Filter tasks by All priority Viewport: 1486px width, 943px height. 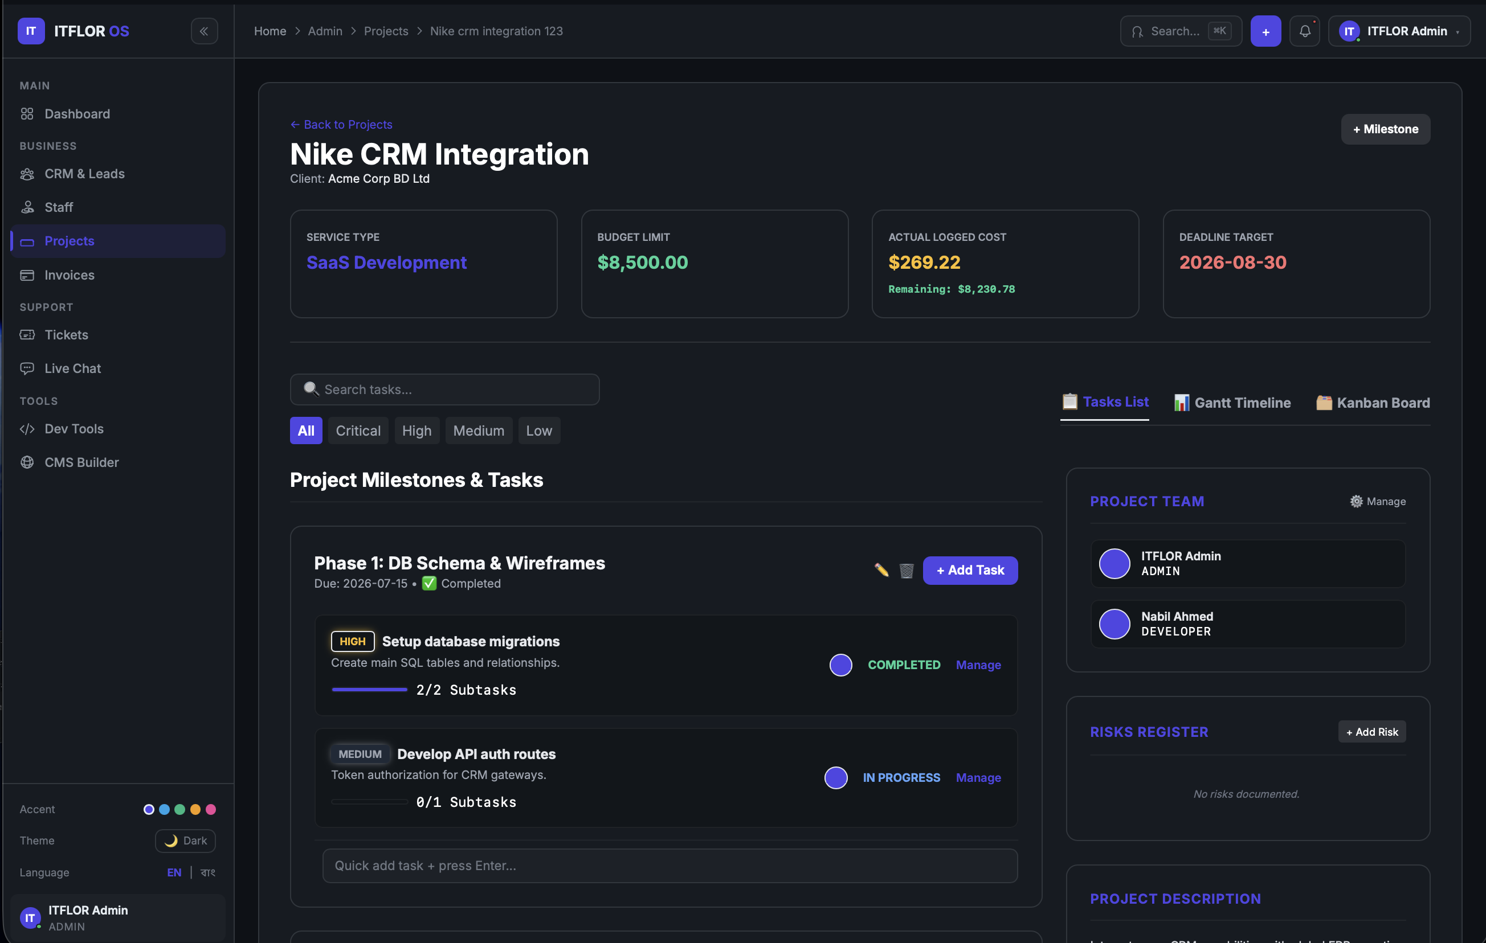(x=306, y=430)
